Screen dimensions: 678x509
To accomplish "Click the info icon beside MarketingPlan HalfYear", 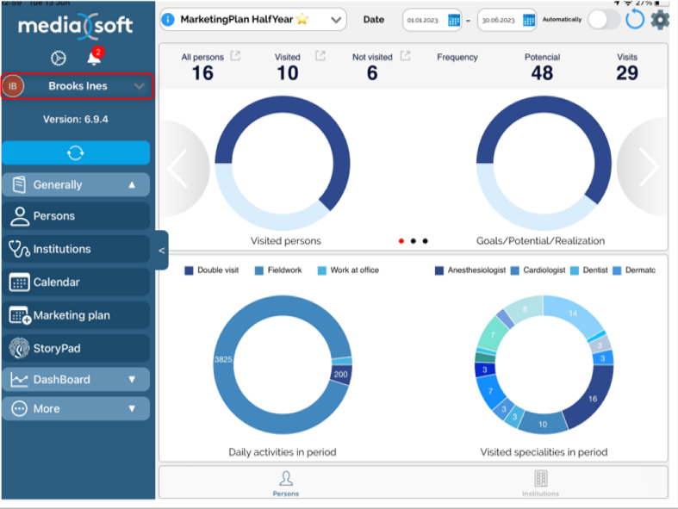I will pyautogui.click(x=168, y=19).
